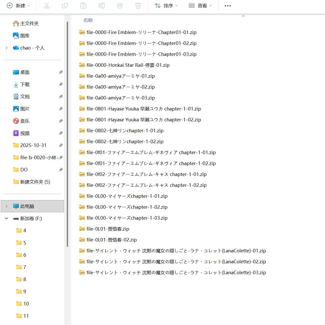Open the 桌面 quick access folder
This screenshot has height=325, width=325.
(x=21, y=72)
